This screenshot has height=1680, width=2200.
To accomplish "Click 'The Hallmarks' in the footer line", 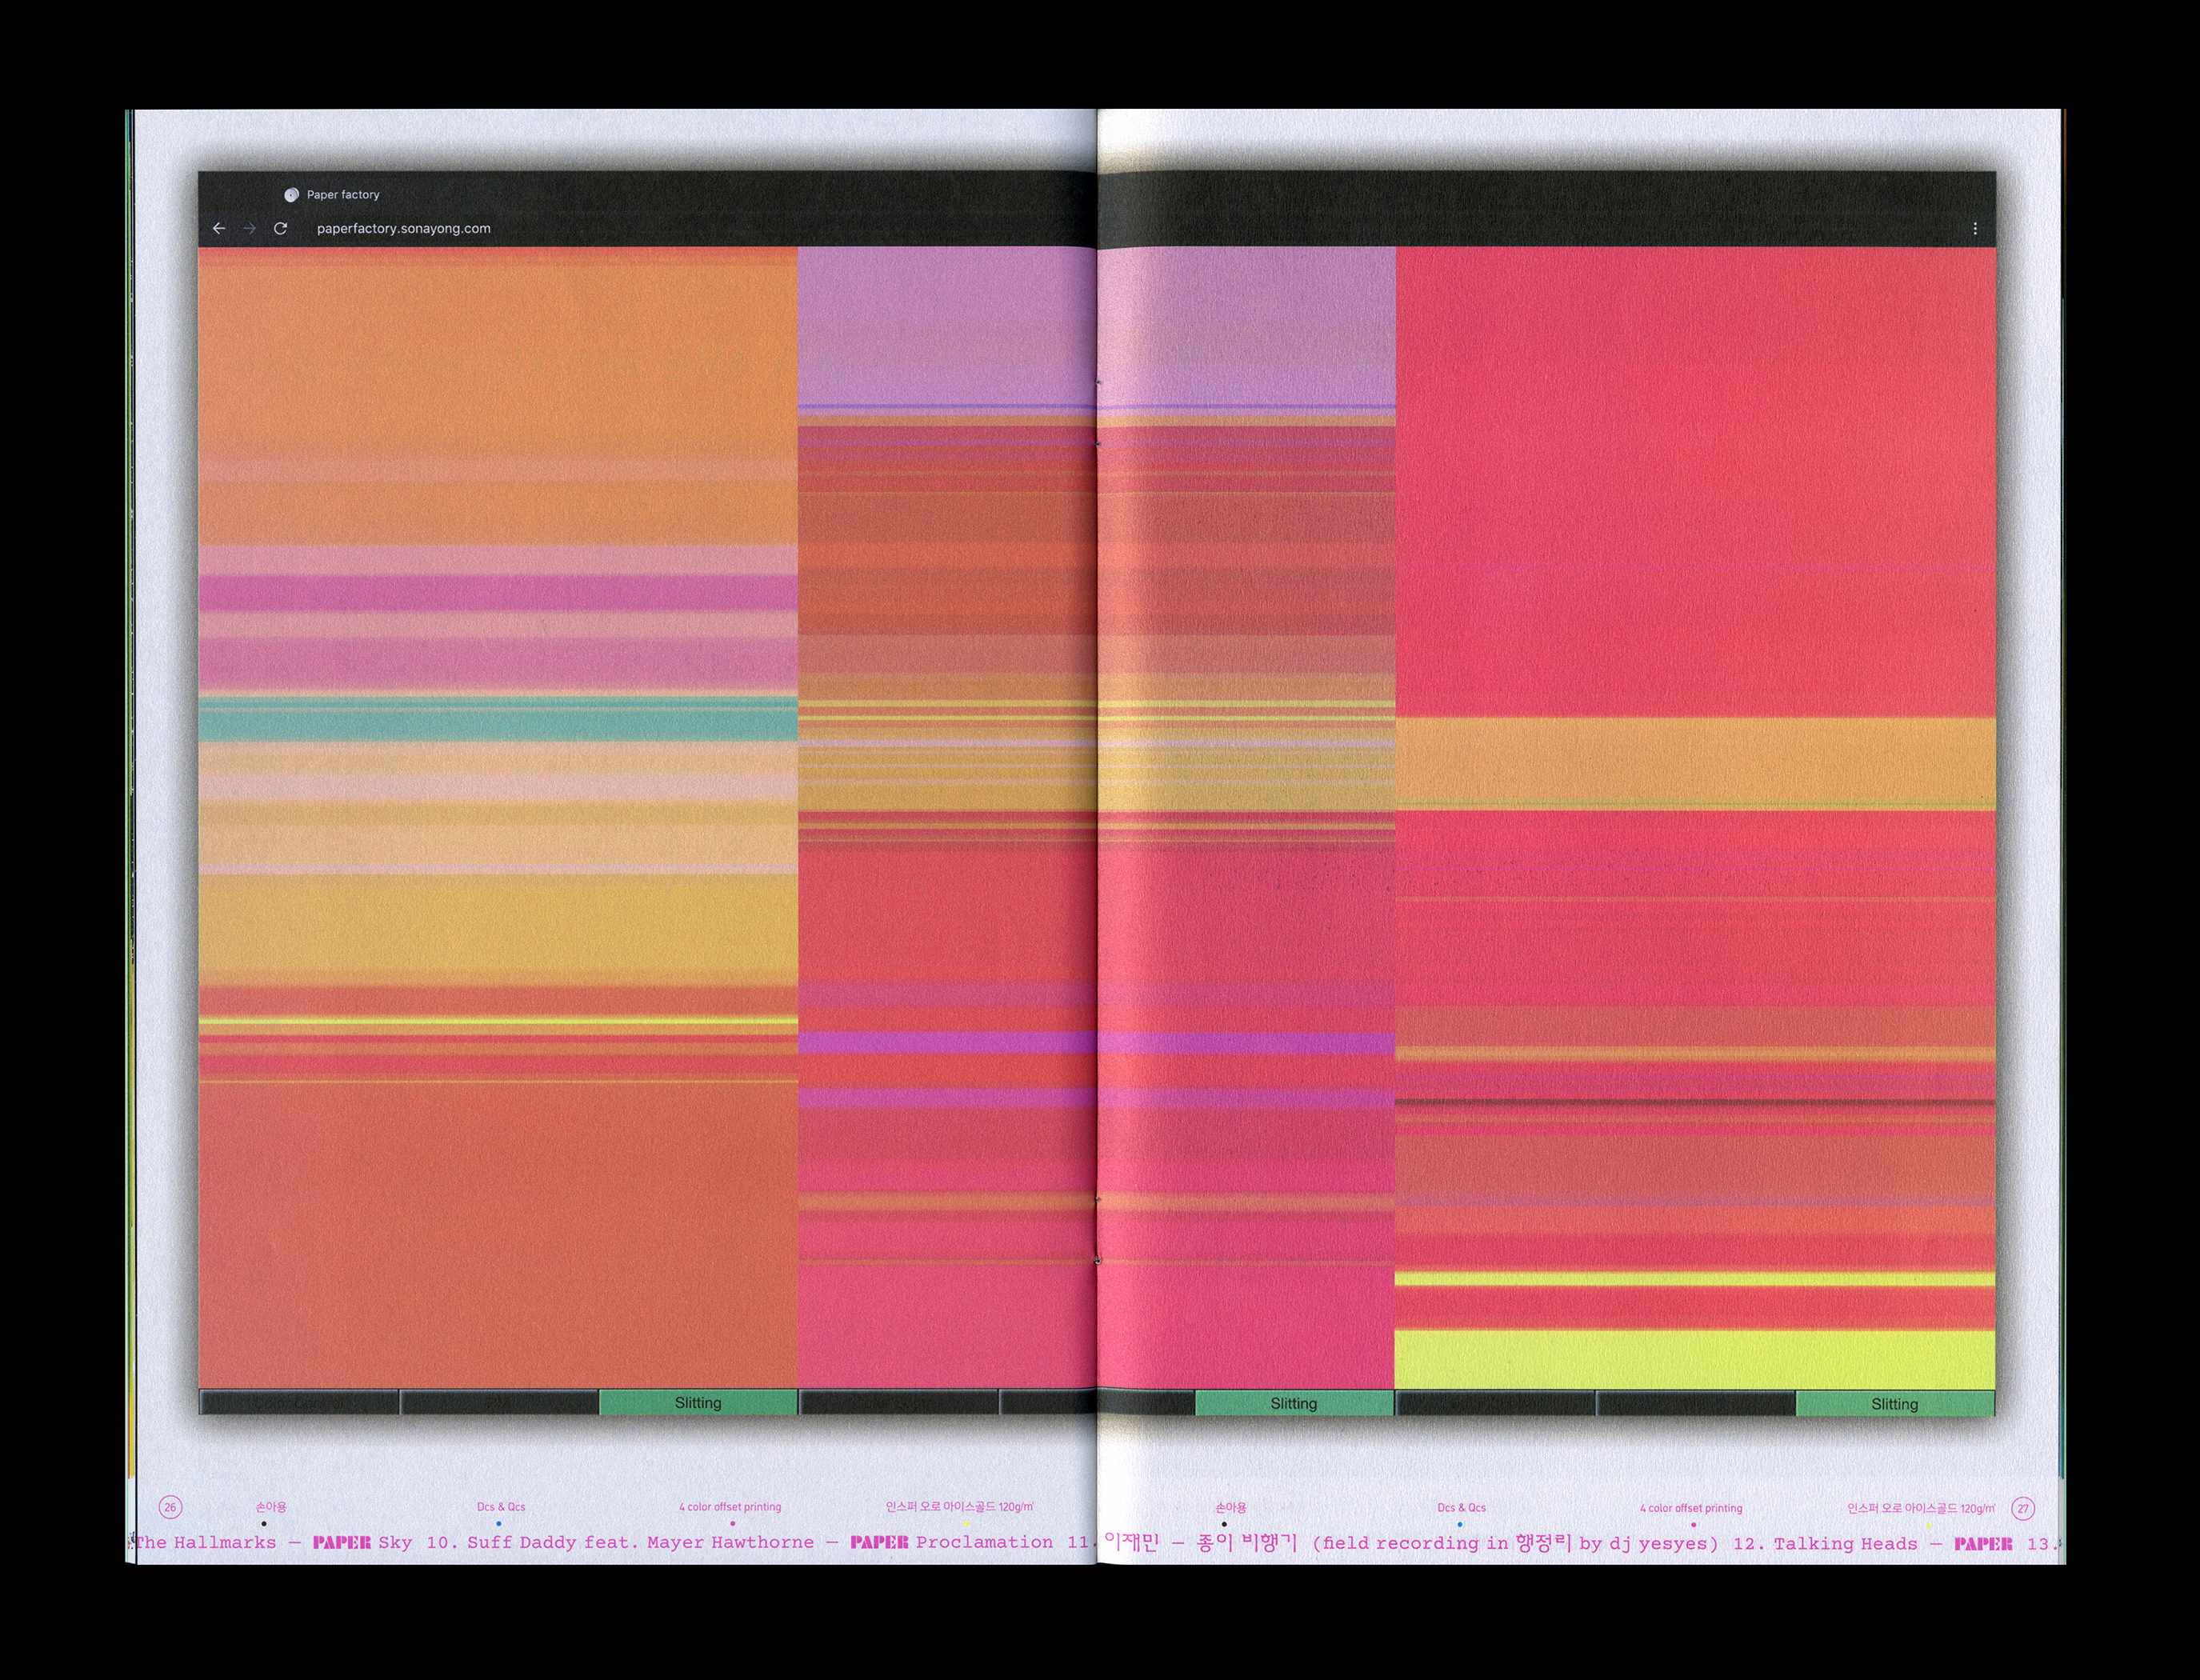I will [206, 1543].
